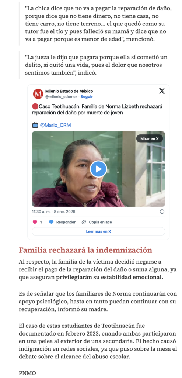Open Leer más en X
The image size is (182, 378).
click(98, 231)
